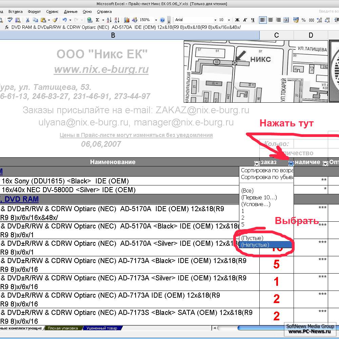This screenshot has height=339, width=339.
Task: Decrease decimal places
Action: [327, 20]
